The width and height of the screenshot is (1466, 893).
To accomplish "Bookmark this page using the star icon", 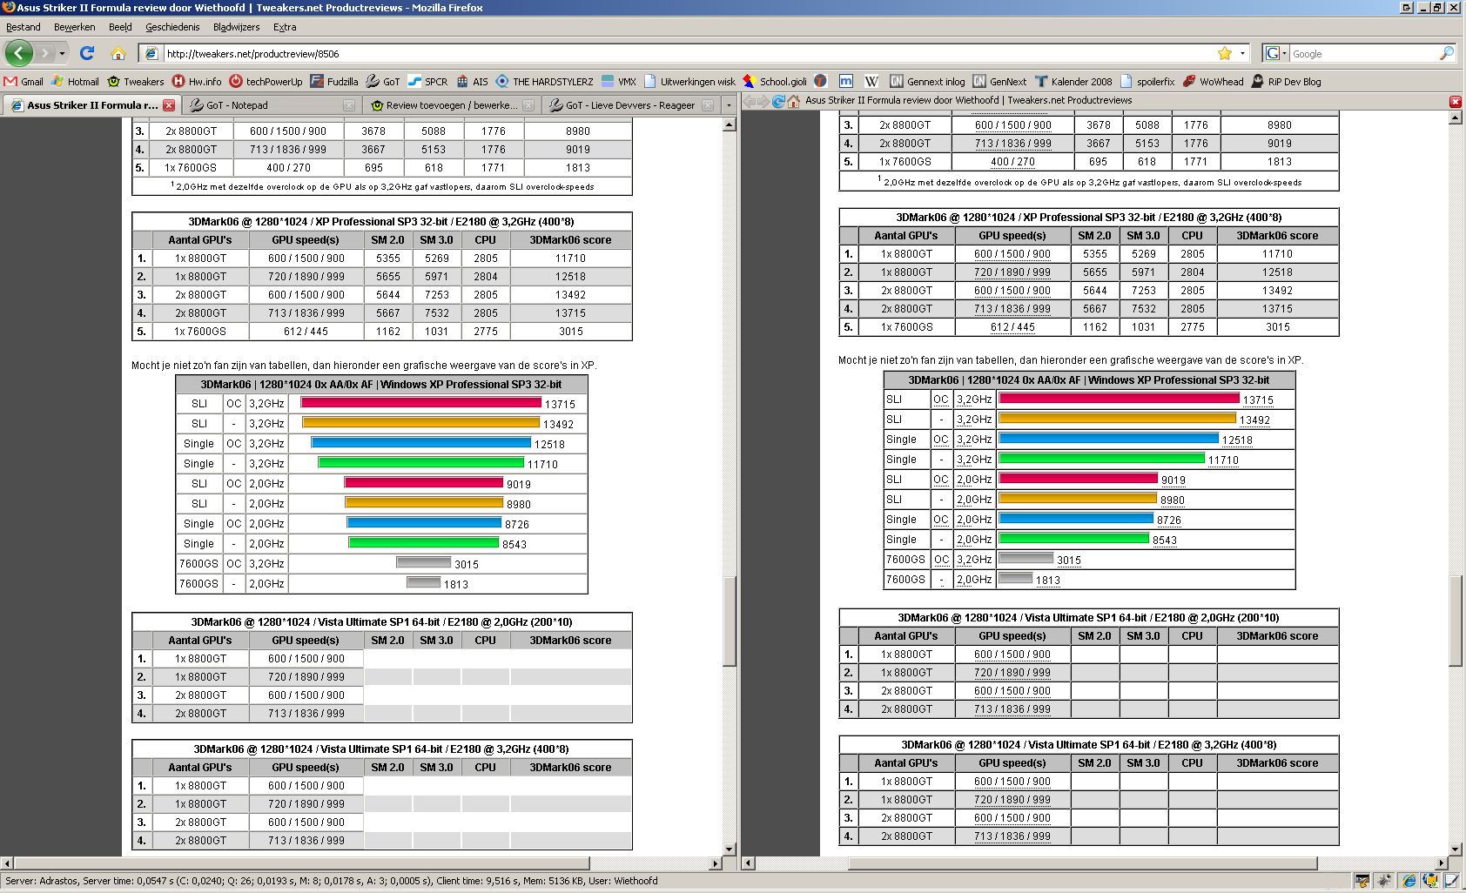I will point(1224,53).
